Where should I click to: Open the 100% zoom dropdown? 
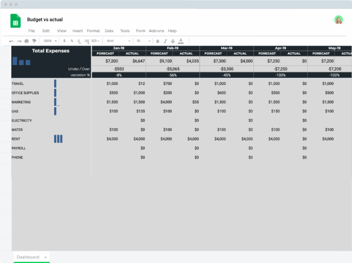tap(49, 41)
